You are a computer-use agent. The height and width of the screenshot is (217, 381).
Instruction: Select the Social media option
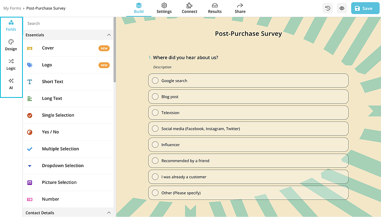[x=248, y=129]
